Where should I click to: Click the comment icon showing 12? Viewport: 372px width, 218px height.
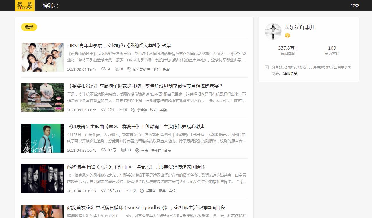pyautogui.click(x=128, y=191)
